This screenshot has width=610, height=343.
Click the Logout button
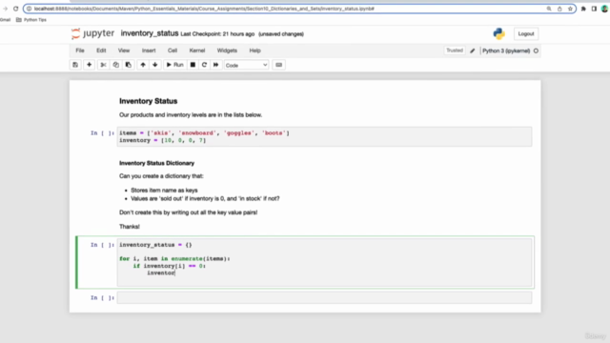point(526,34)
